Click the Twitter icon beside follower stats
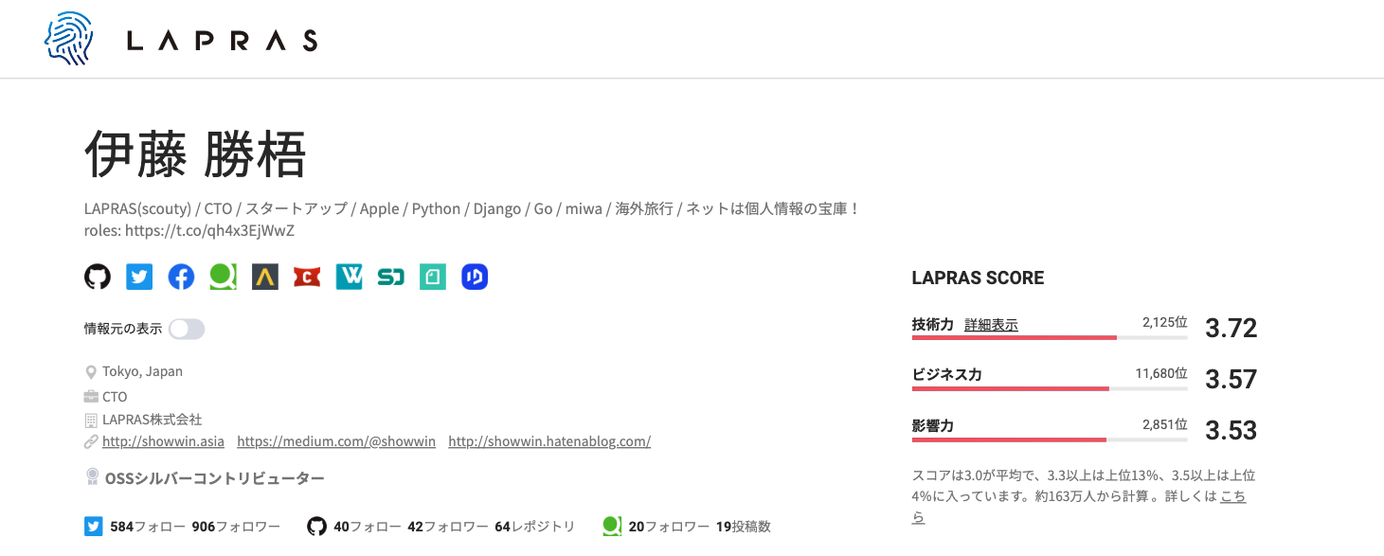Image resolution: width=1384 pixels, height=556 pixels. coord(93,525)
